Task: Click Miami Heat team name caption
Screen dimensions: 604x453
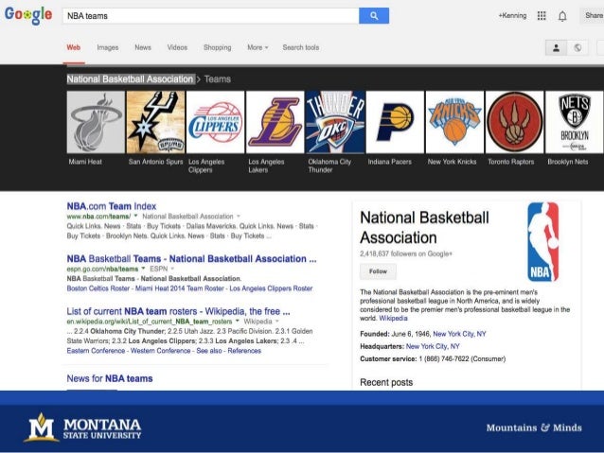Action: (85, 162)
